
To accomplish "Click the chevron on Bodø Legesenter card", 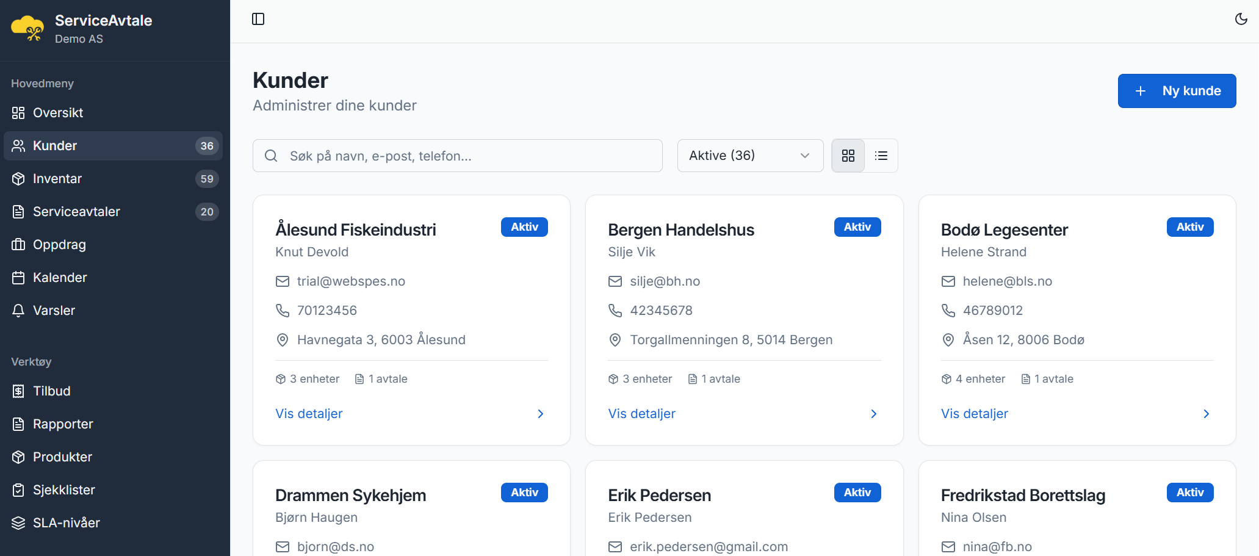I will pyautogui.click(x=1205, y=414).
